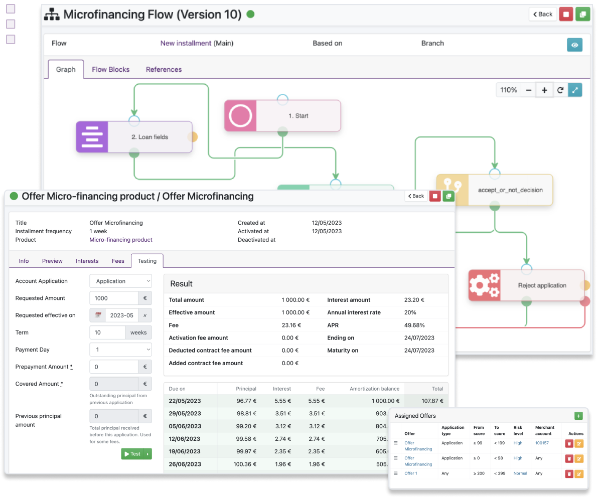The width and height of the screenshot is (597, 498).
Task: Click the eye icon to view flow
Action: point(574,45)
